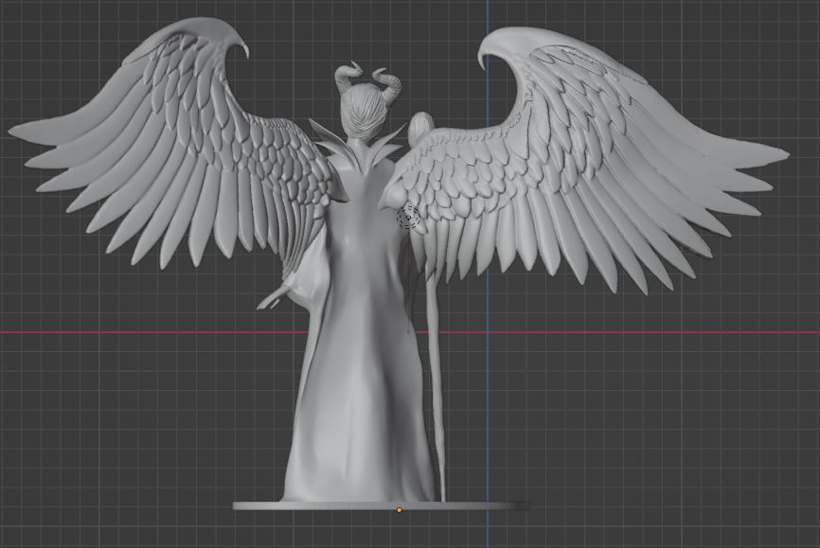Select the figure's left wing
Viewport: 820px width, 548px height.
(x=180, y=151)
